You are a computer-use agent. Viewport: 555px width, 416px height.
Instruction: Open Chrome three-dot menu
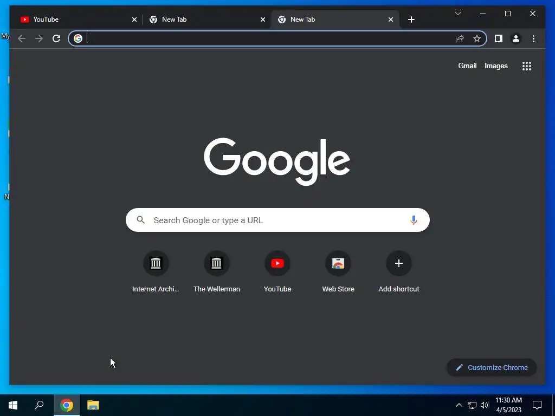[x=533, y=38]
